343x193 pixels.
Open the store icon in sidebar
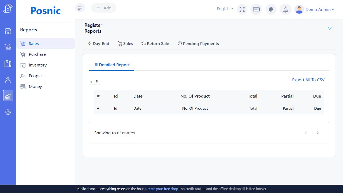[8, 31]
